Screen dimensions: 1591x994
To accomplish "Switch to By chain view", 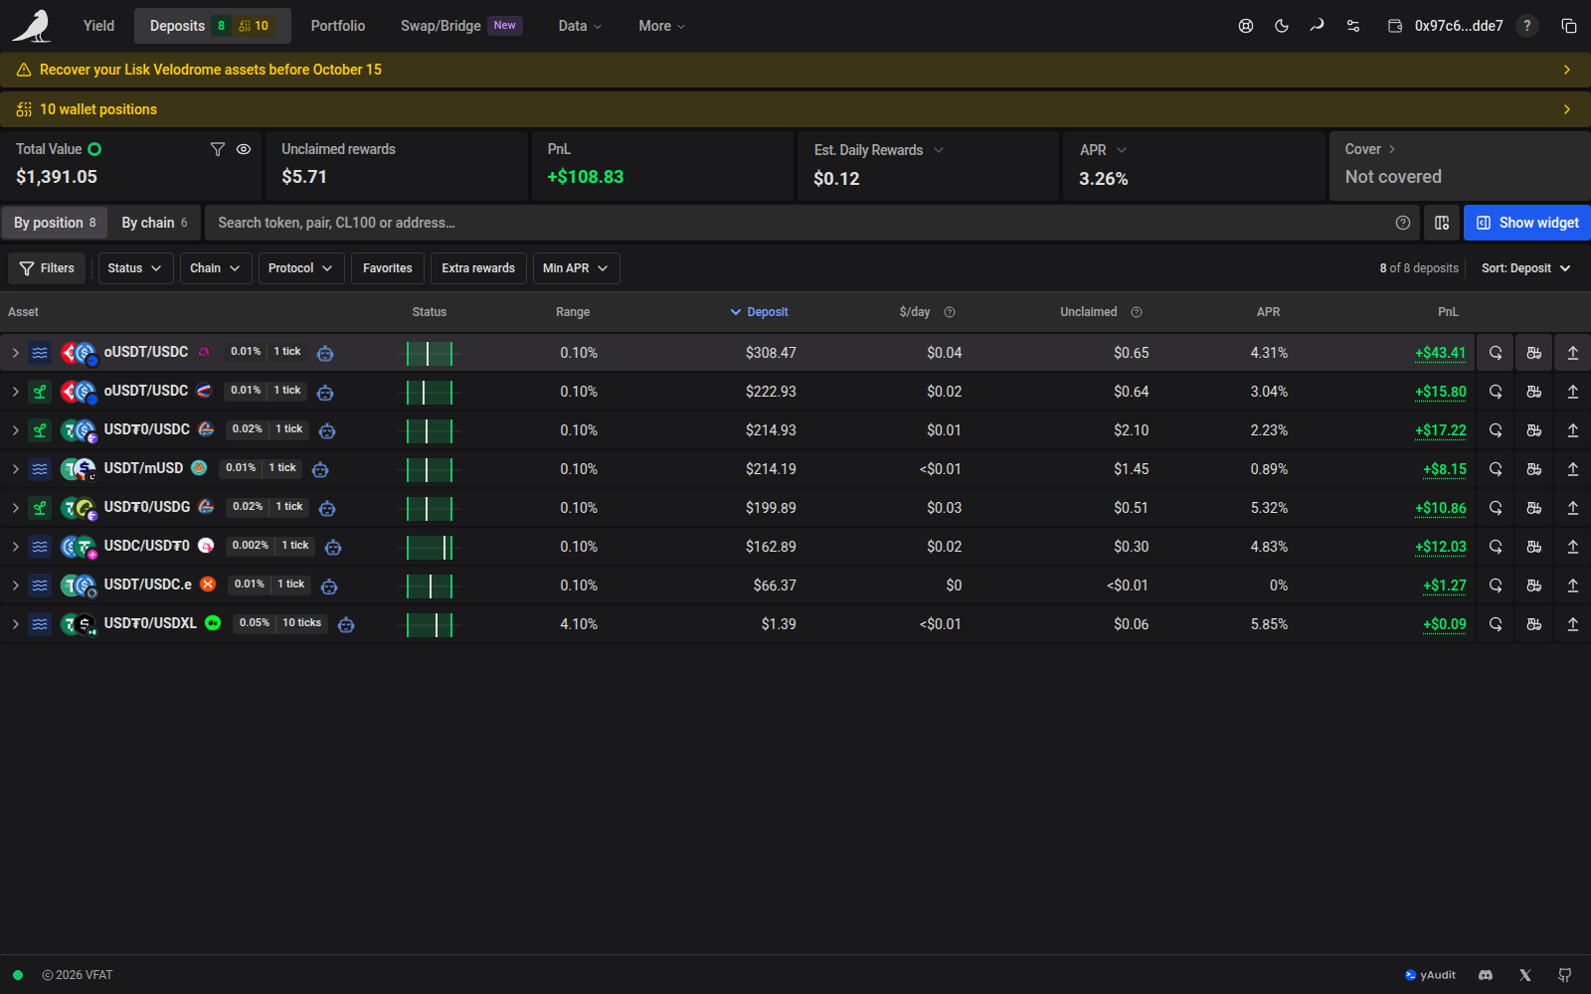I will tap(154, 223).
